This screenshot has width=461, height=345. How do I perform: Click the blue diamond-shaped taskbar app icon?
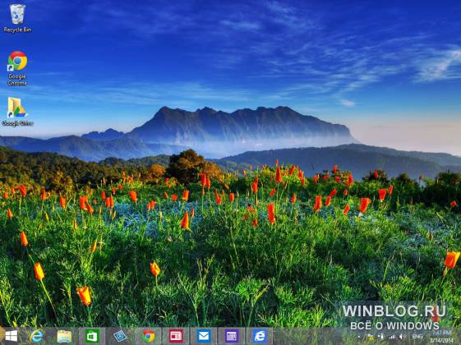coord(120,336)
